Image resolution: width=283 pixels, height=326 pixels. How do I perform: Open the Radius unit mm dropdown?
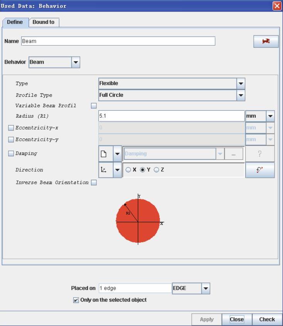point(270,116)
